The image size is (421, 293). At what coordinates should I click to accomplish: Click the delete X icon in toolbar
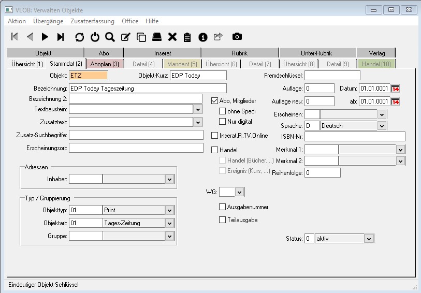(172, 37)
